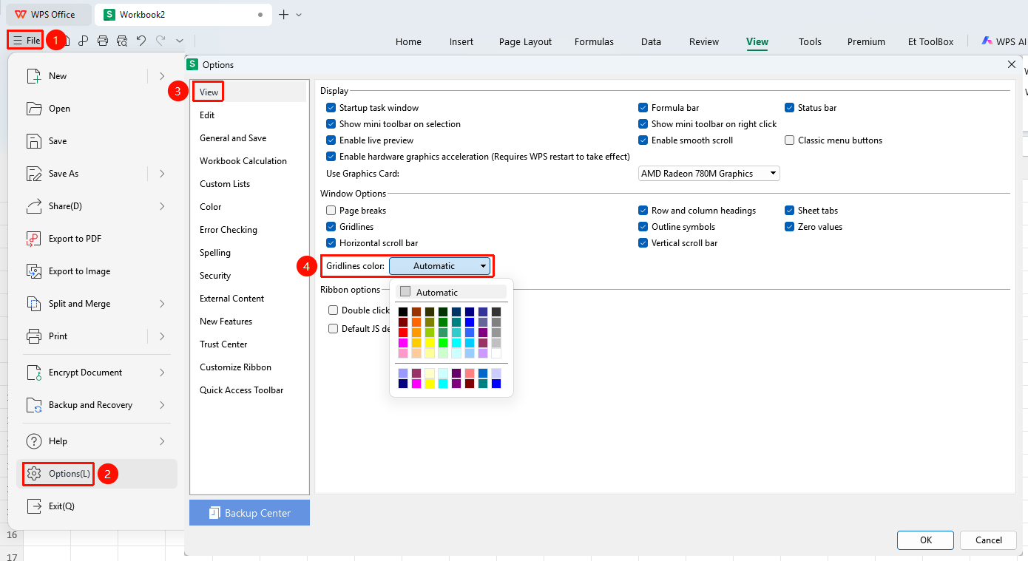Click the OK button in Options dialog

(x=926, y=540)
